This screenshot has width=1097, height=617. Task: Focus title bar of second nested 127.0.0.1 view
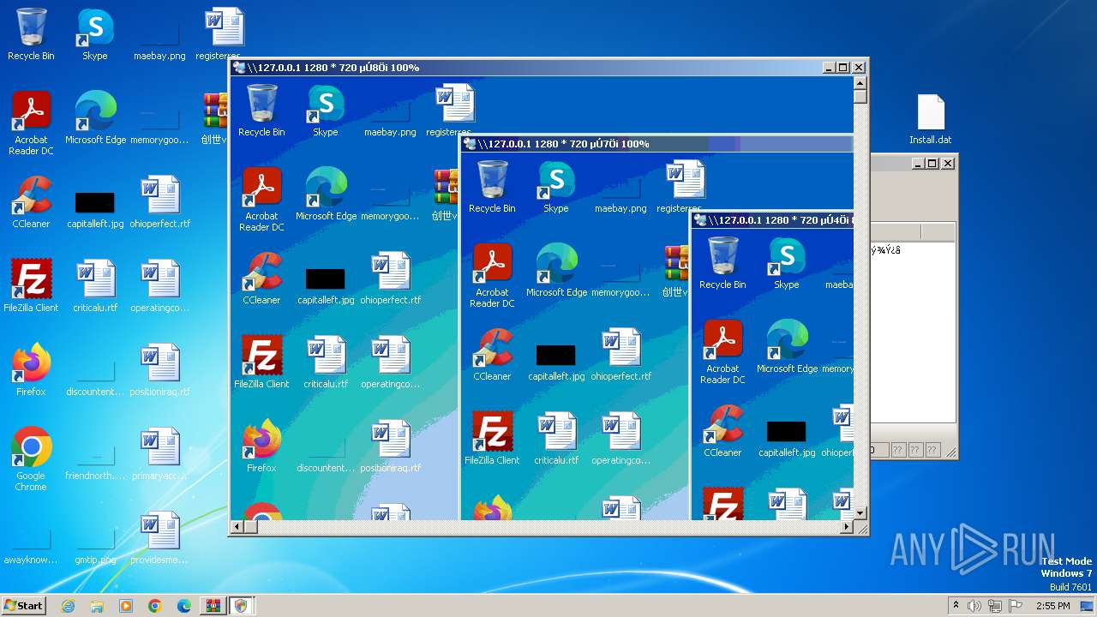[657, 144]
